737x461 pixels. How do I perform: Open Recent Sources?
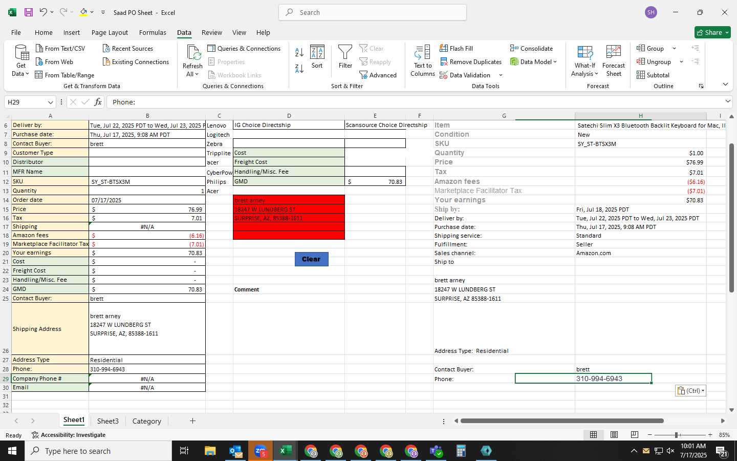click(128, 48)
